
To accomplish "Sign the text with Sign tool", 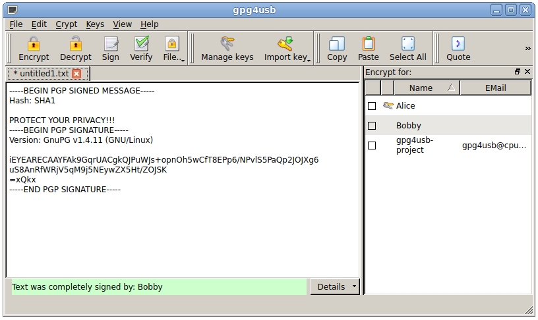I will point(111,48).
